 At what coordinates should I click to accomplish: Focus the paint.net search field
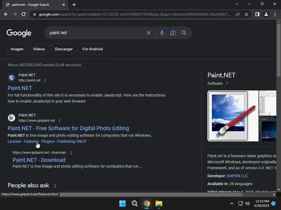(97, 33)
